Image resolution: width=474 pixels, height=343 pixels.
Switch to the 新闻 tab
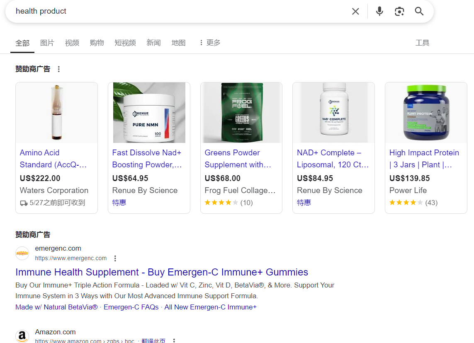tap(153, 43)
